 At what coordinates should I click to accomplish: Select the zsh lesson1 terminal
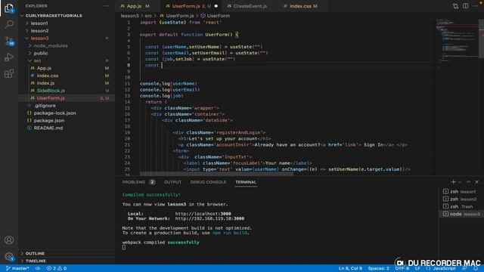click(x=461, y=191)
